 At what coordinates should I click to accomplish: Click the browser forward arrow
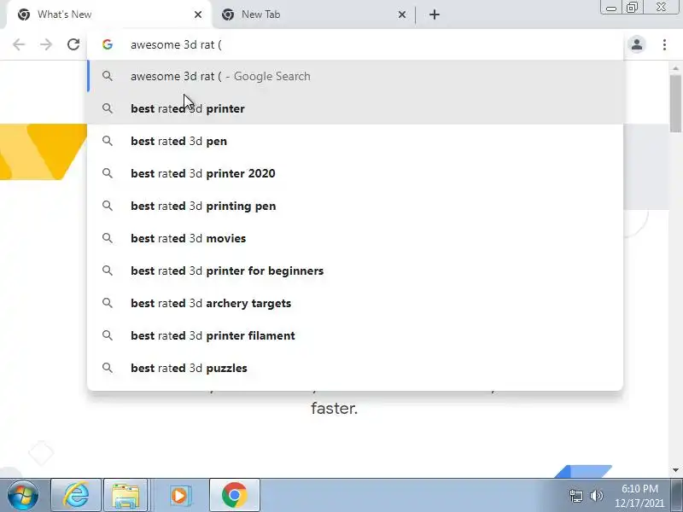46,44
